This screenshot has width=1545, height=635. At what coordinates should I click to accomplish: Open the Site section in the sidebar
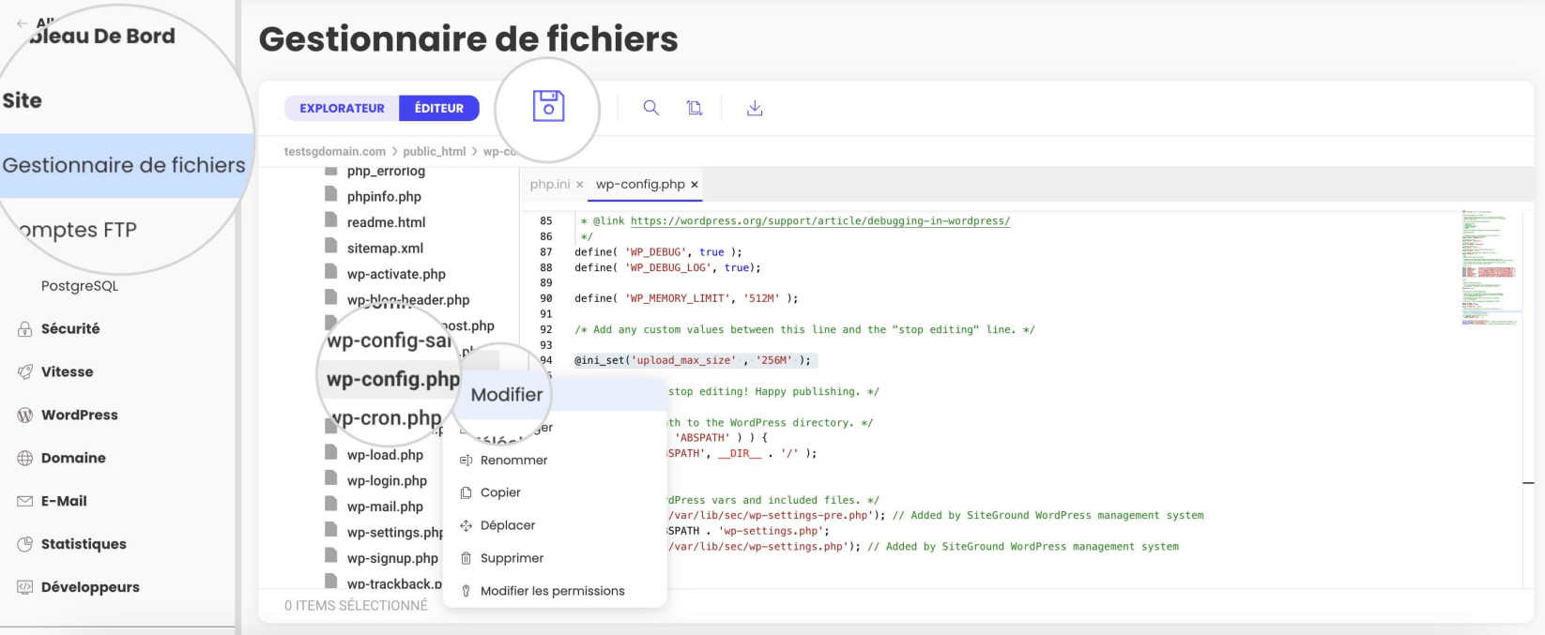[x=23, y=100]
